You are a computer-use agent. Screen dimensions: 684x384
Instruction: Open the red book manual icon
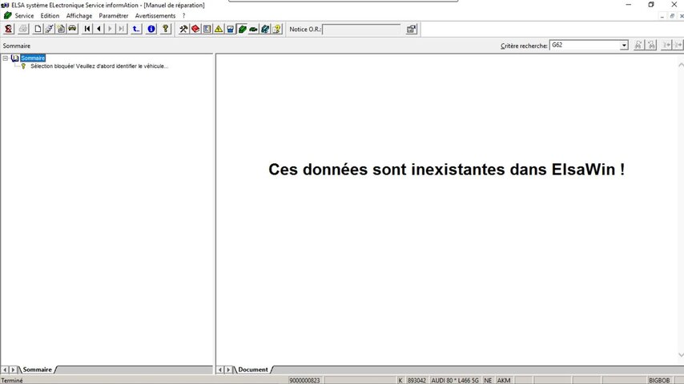195,30
